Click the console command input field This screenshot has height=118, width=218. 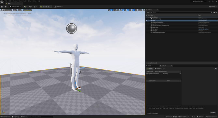(40, 117)
